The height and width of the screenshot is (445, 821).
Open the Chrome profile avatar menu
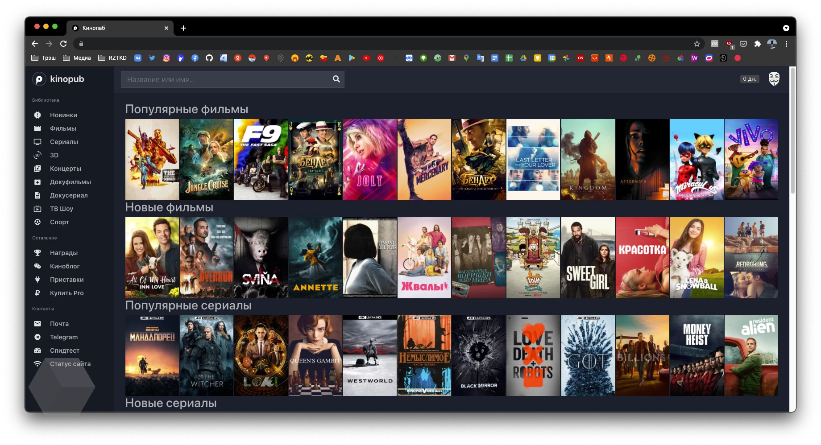pyautogui.click(x=772, y=44)
